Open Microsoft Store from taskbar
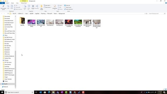The height and width of the screenshot is (94, 167). (45, 92)
